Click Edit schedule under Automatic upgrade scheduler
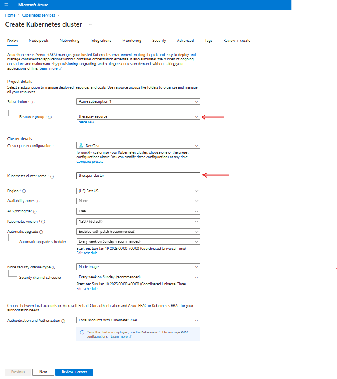 (87, 253)
